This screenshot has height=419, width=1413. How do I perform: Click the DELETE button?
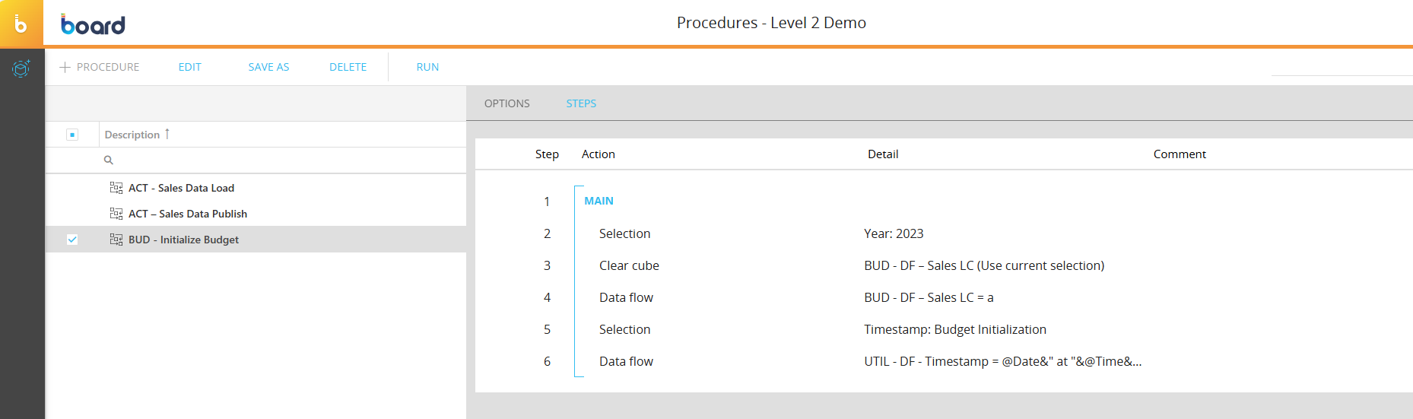click(x=348, y=67)
